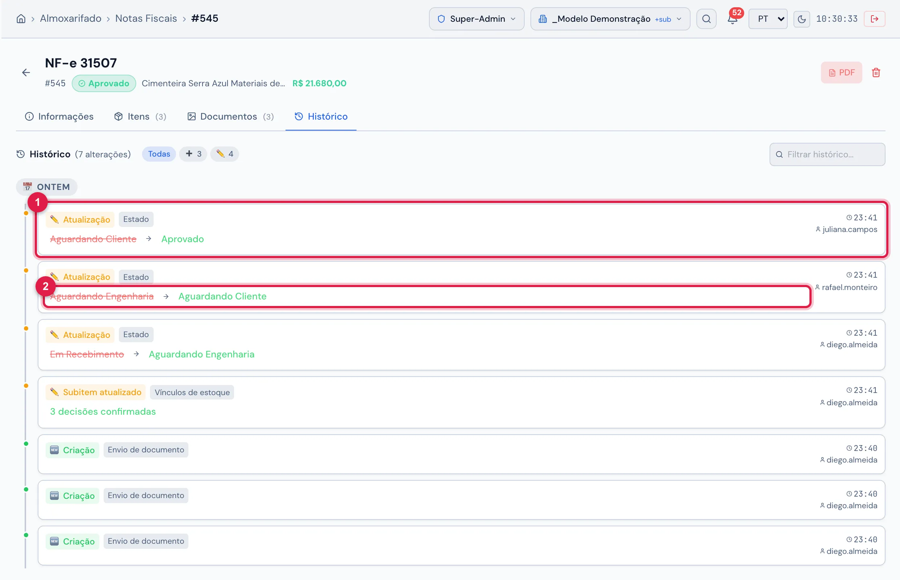Open the global search magnifier icon
This screenshot has width=900, height=580.
(706, 19)
